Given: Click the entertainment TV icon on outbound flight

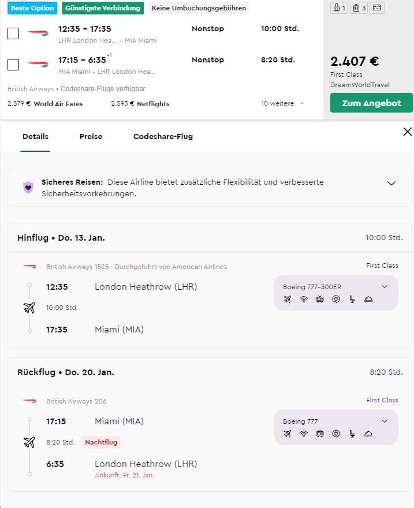Looking at the screenshot, I should pyautogui.click(x=320, y=299).
